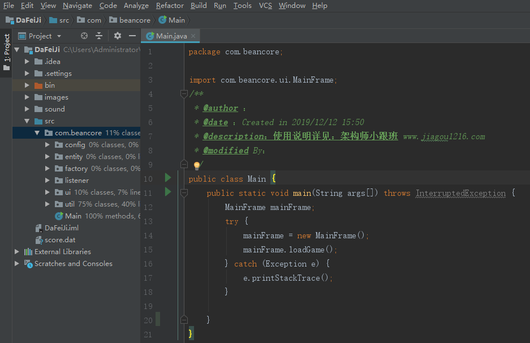Viewport: 530px width, 343px height.
Task: Click the Main breadcrumb label
Action: pos(177,20)
